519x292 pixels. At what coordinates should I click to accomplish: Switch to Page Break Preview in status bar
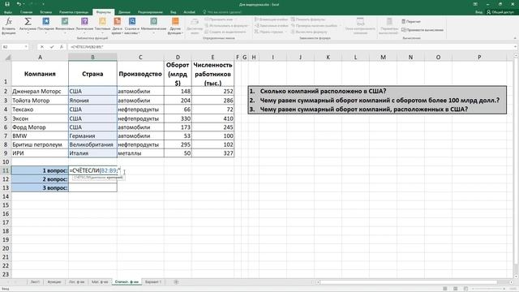point(465,289)
